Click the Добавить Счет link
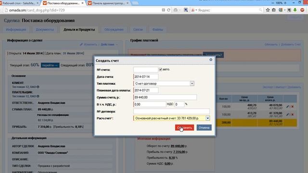 coord(291,45)
